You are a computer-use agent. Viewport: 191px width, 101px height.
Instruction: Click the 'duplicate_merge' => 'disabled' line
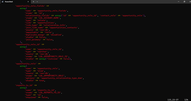[x=44, y=35]
